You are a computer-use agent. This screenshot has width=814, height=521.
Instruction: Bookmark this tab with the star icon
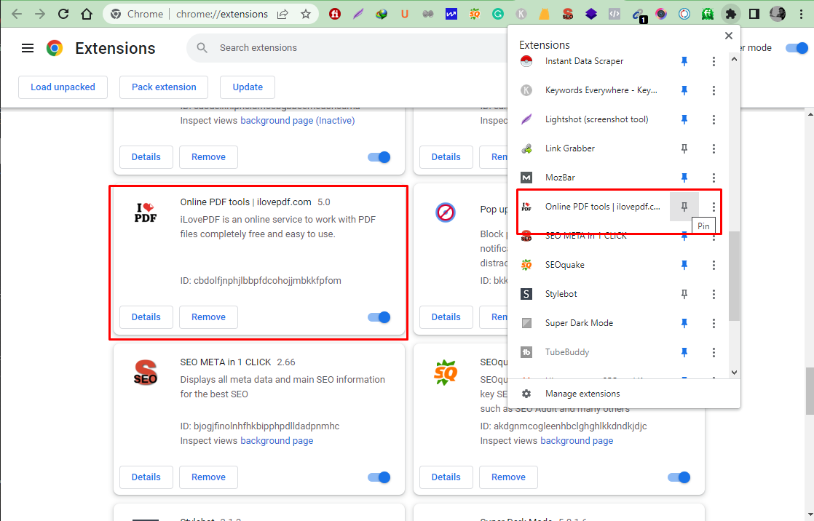tap(306, 14)
